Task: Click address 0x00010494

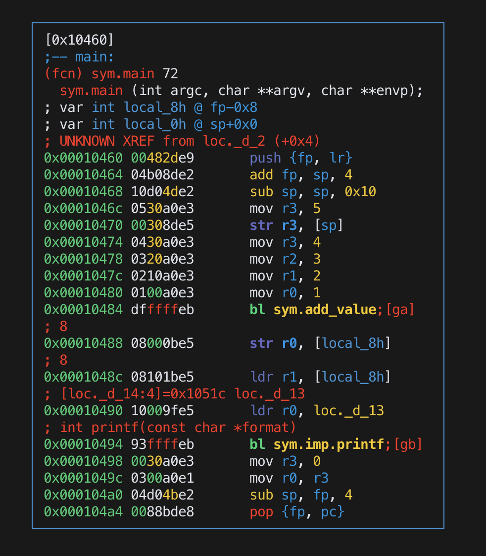Action: tap(83, 445)
